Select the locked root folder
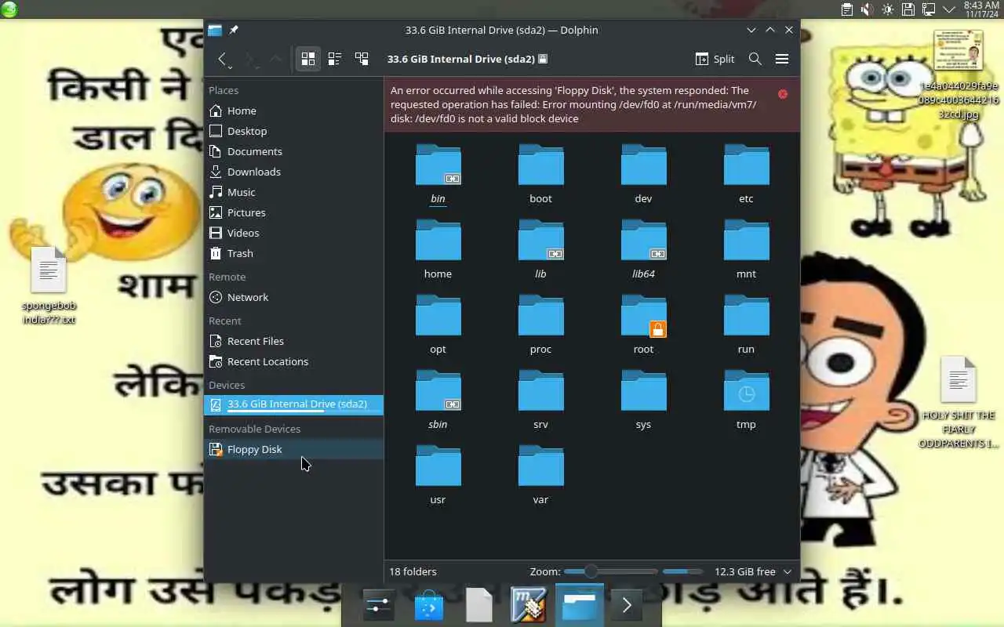 pyautogui.click(x=643, y=316)
